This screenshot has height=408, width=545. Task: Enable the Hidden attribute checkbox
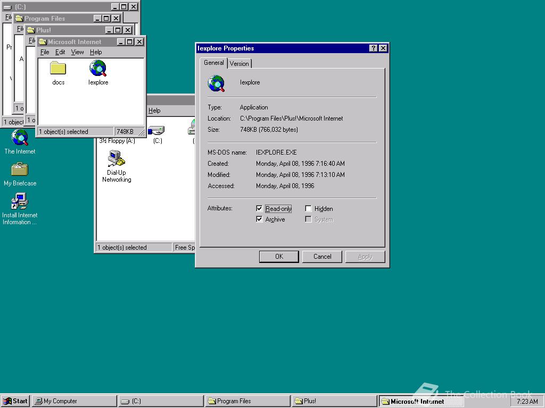308,208
